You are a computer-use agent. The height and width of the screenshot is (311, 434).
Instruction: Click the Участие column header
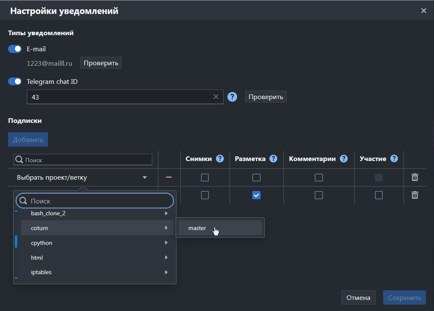(x=373, y=159)
